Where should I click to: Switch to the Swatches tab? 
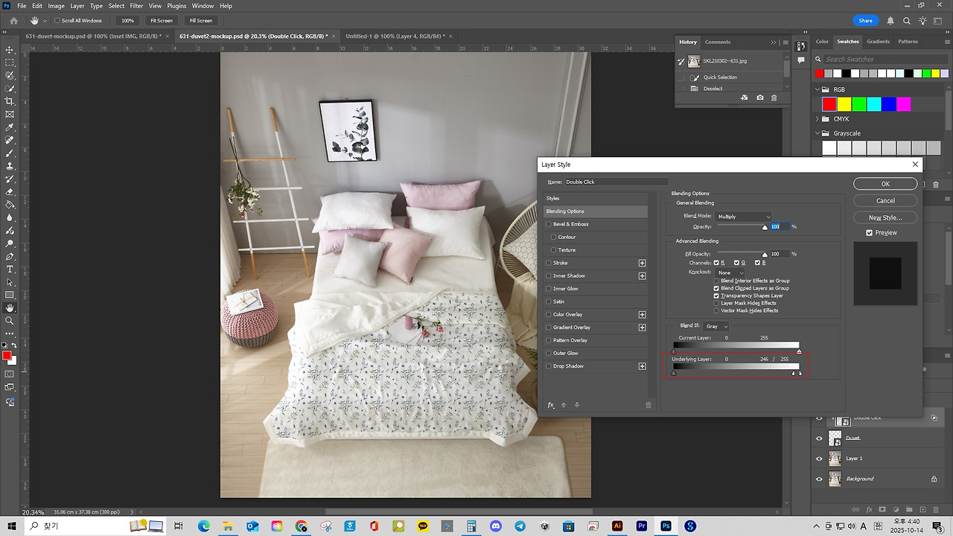tap(847, 42)
